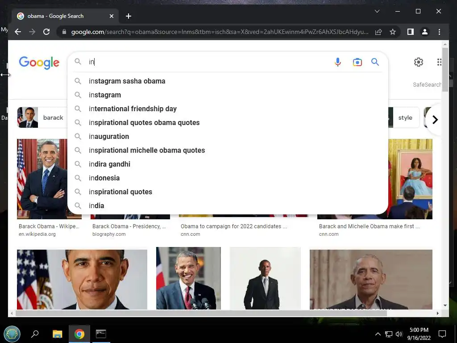This screenshot has height=343, width=457.
Task: Select the india suggestion
Action: pos(228,205)
